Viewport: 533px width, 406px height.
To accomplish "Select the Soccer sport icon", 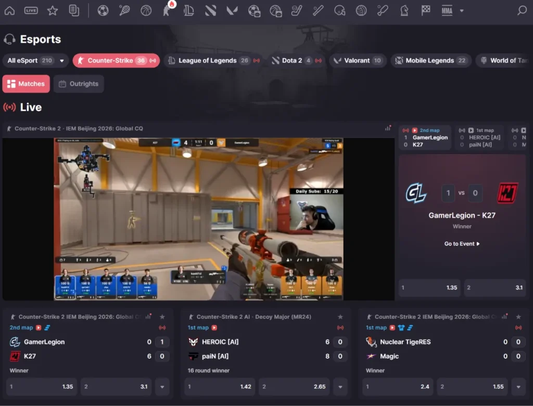I will click(x=103, y=10).
